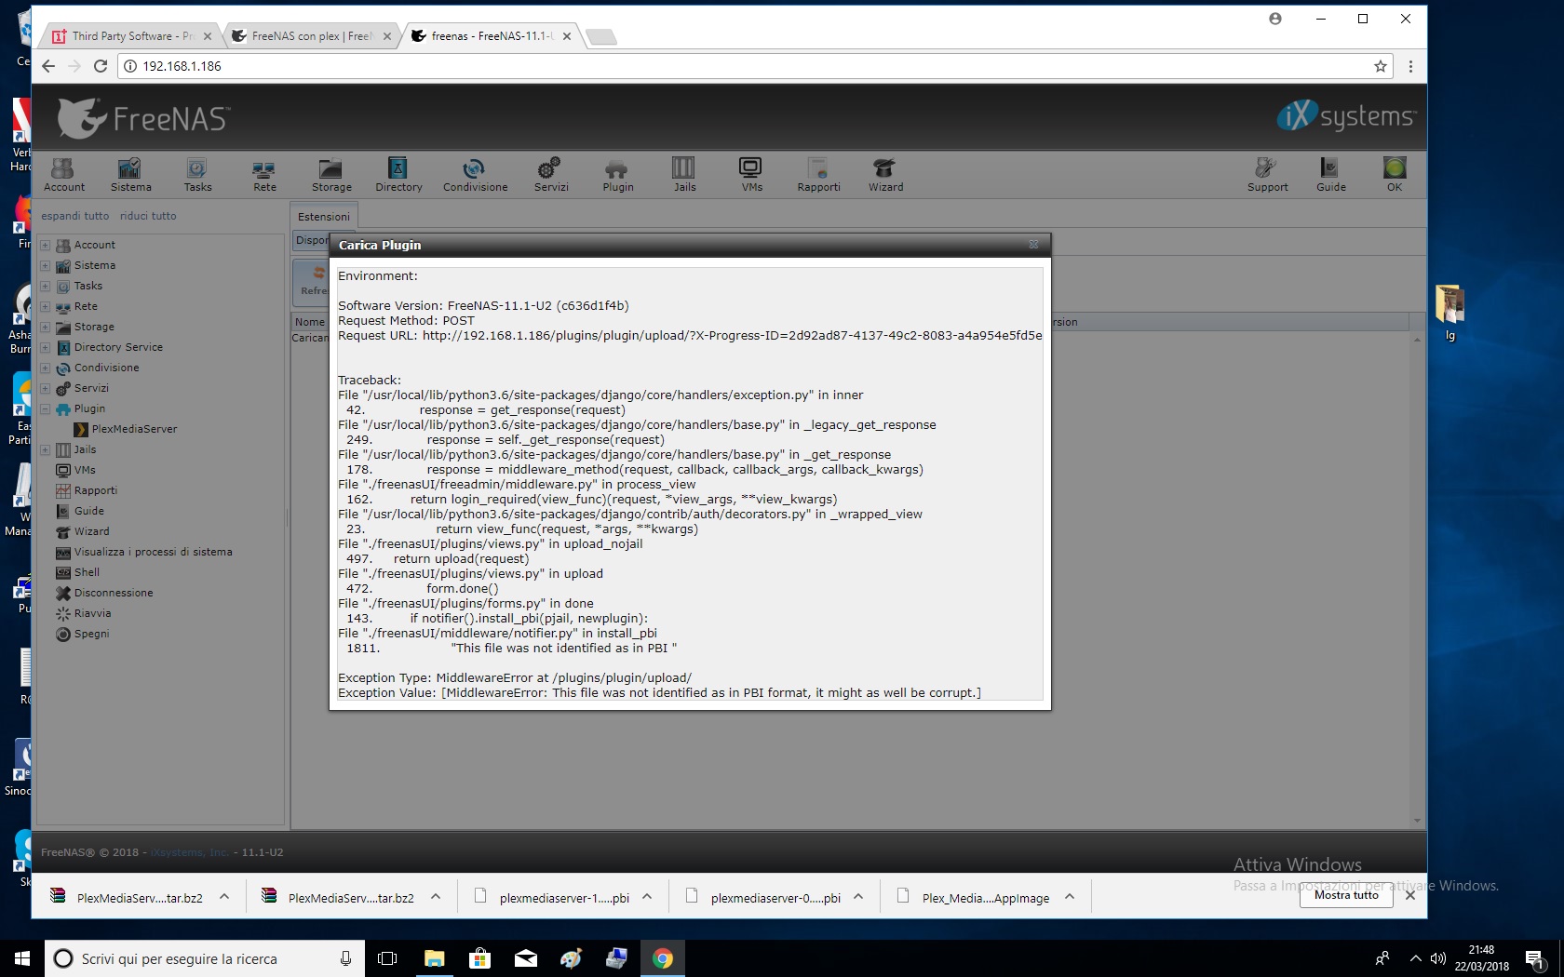Open the Sistema toolbar icon

[x=130, y=174]
